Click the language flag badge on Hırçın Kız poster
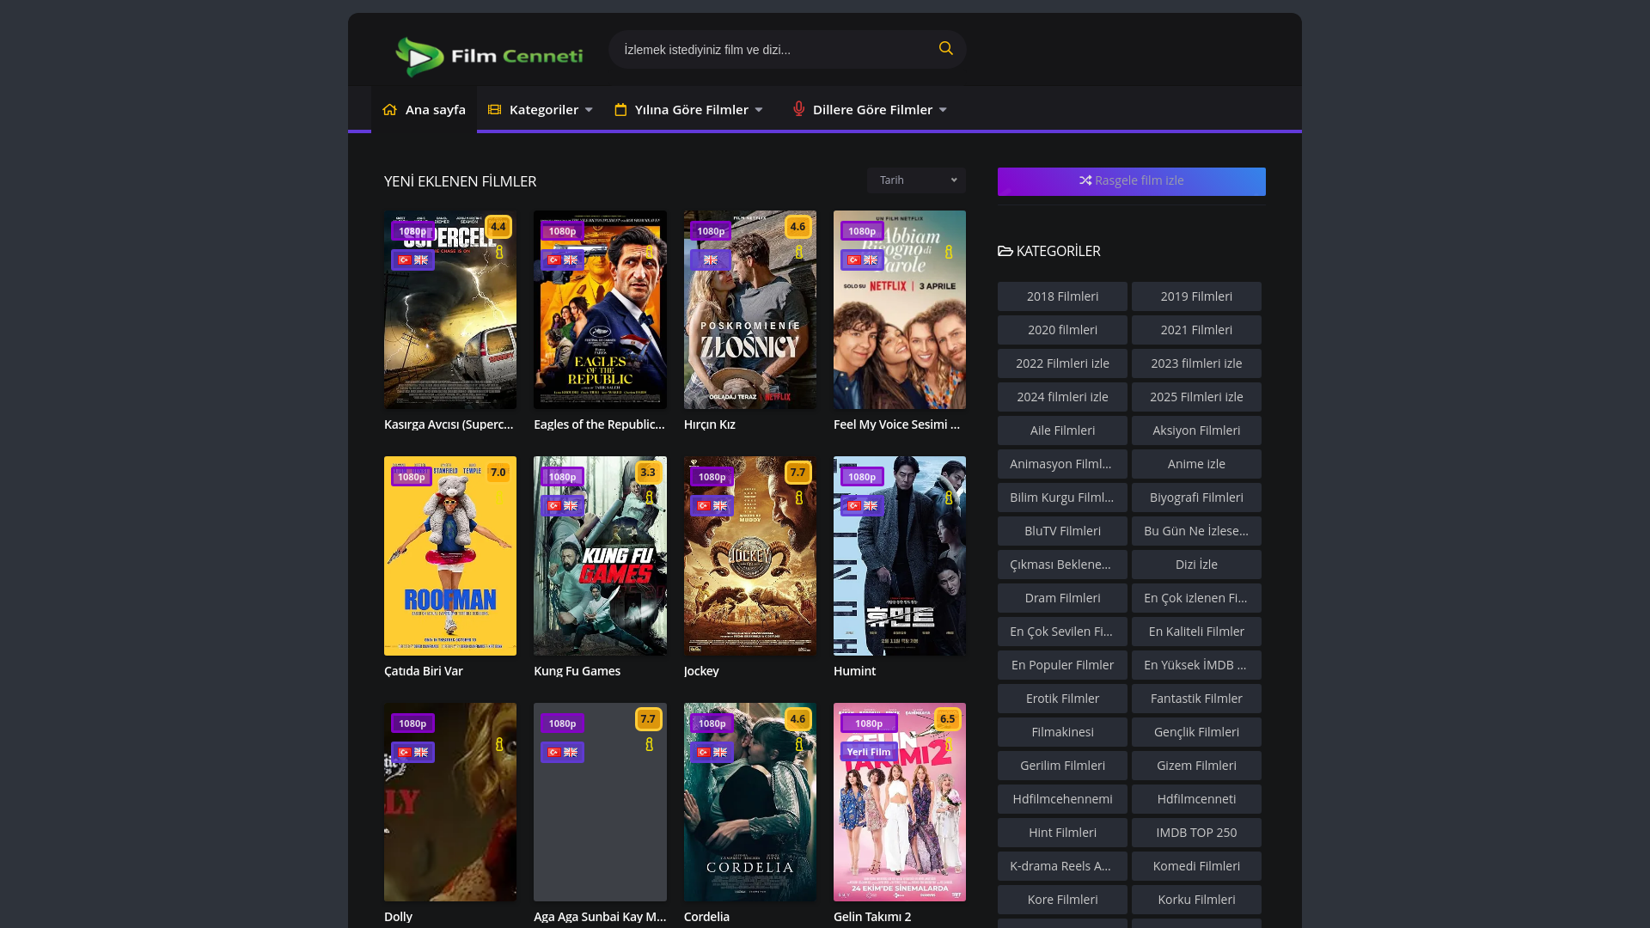1650x928 pixels. point(711,260)
